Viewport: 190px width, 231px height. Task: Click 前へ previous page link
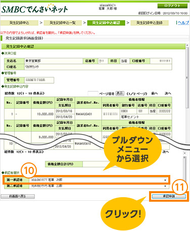(x=154, y=93)
